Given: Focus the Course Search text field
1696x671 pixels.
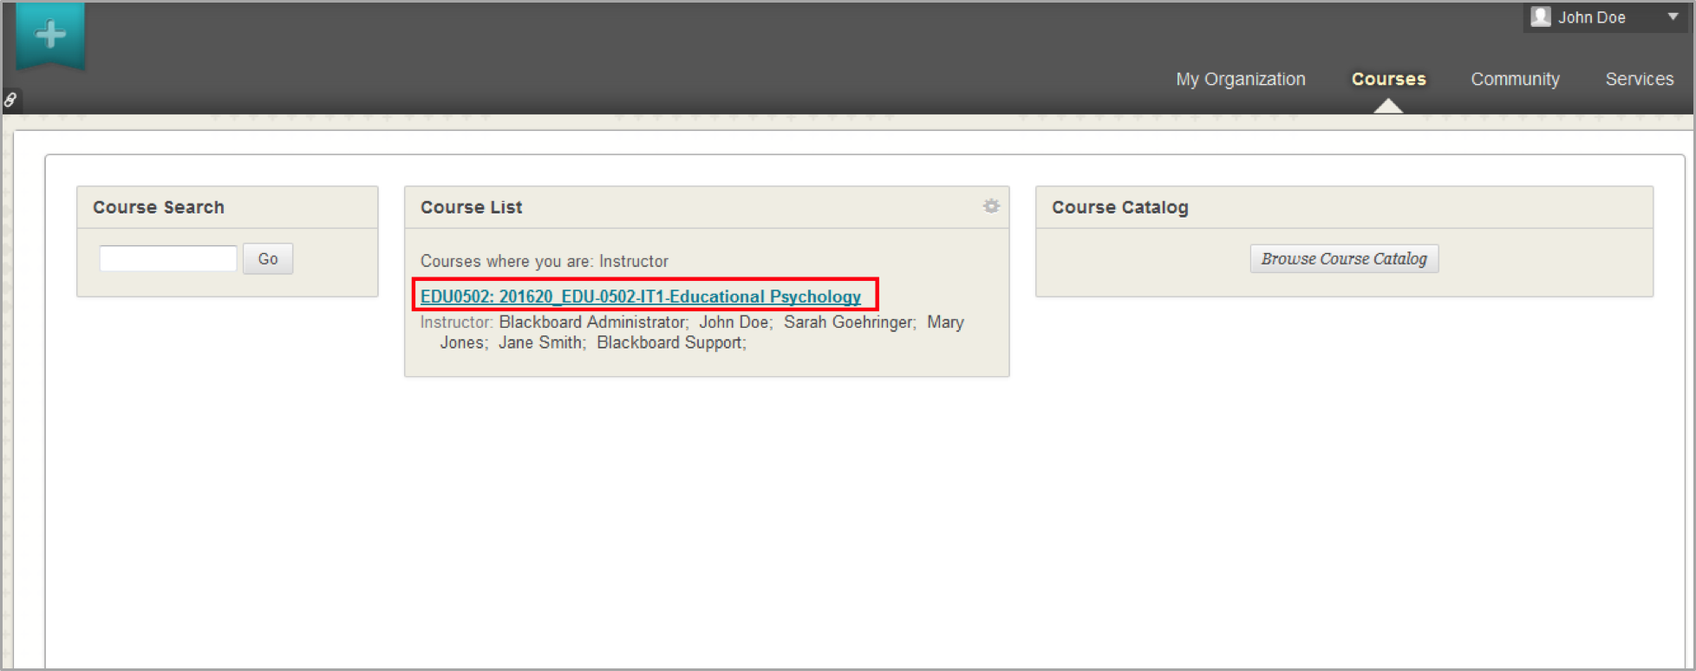Looking at the screenshot, I should (x=168, y=258).
